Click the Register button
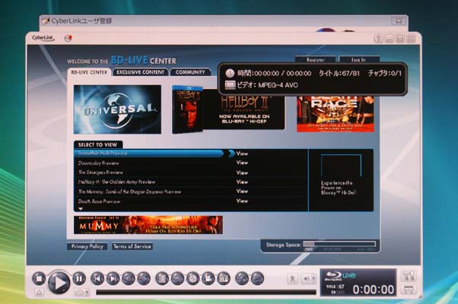This screenshot has width=458, height=304. [x=316, y=59]
